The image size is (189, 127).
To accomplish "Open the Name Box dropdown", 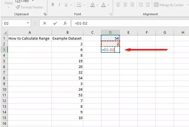I will pos(28,23).
